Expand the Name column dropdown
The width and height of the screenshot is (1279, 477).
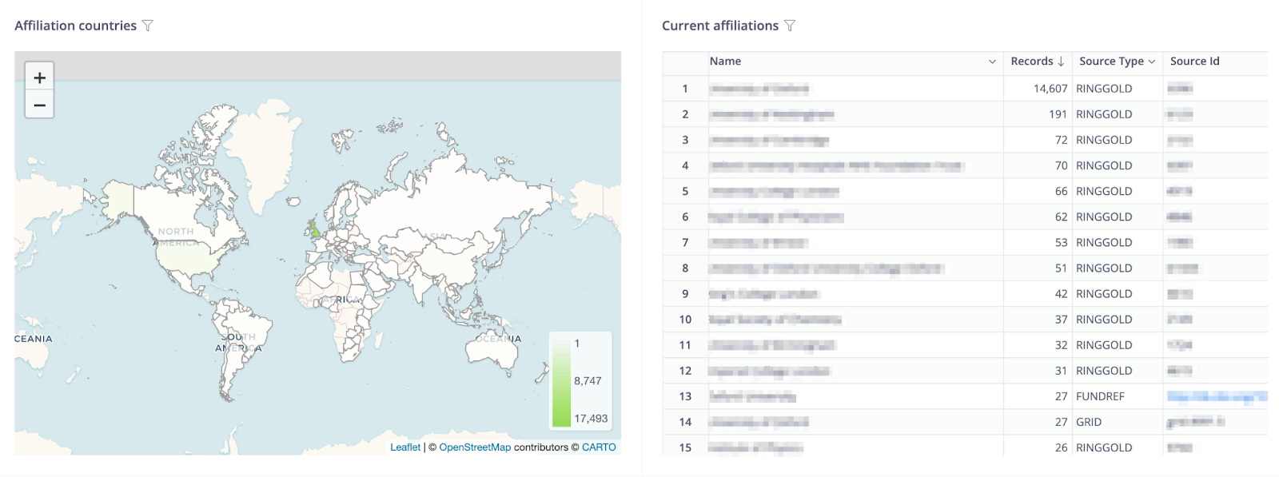click(x=992, y=62)
